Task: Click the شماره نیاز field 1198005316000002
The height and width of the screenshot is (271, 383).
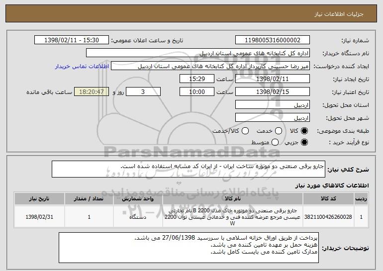Action: [x=273, y=40]
